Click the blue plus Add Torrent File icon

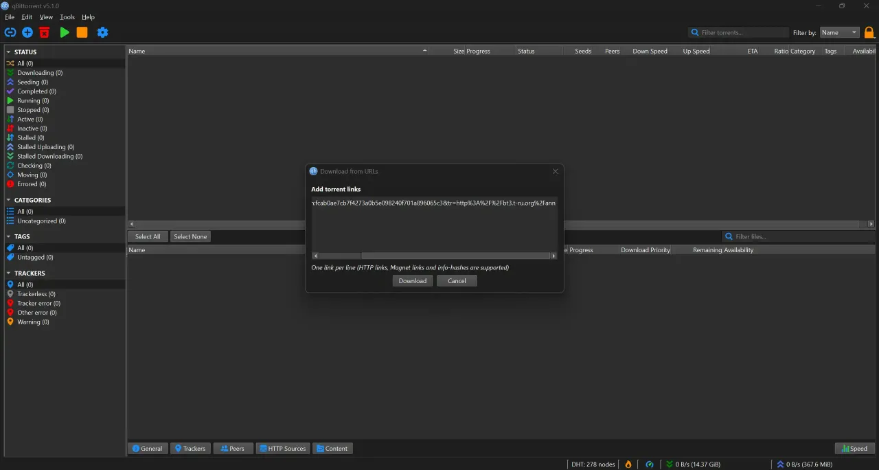(27, 32)
